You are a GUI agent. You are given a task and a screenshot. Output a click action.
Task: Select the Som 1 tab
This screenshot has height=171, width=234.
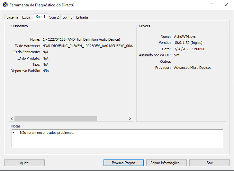pos(40,17)
